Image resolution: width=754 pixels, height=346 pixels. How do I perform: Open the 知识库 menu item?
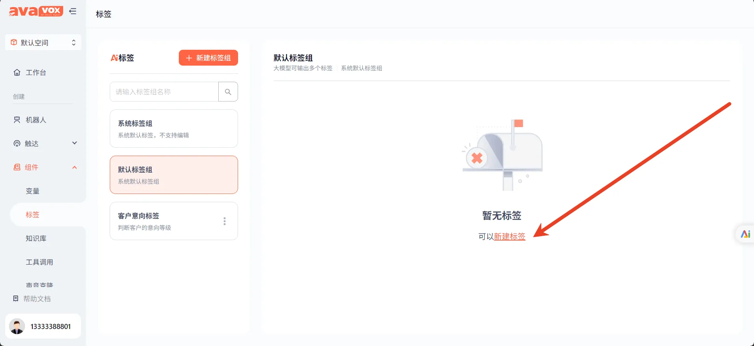tap(36, 238)
